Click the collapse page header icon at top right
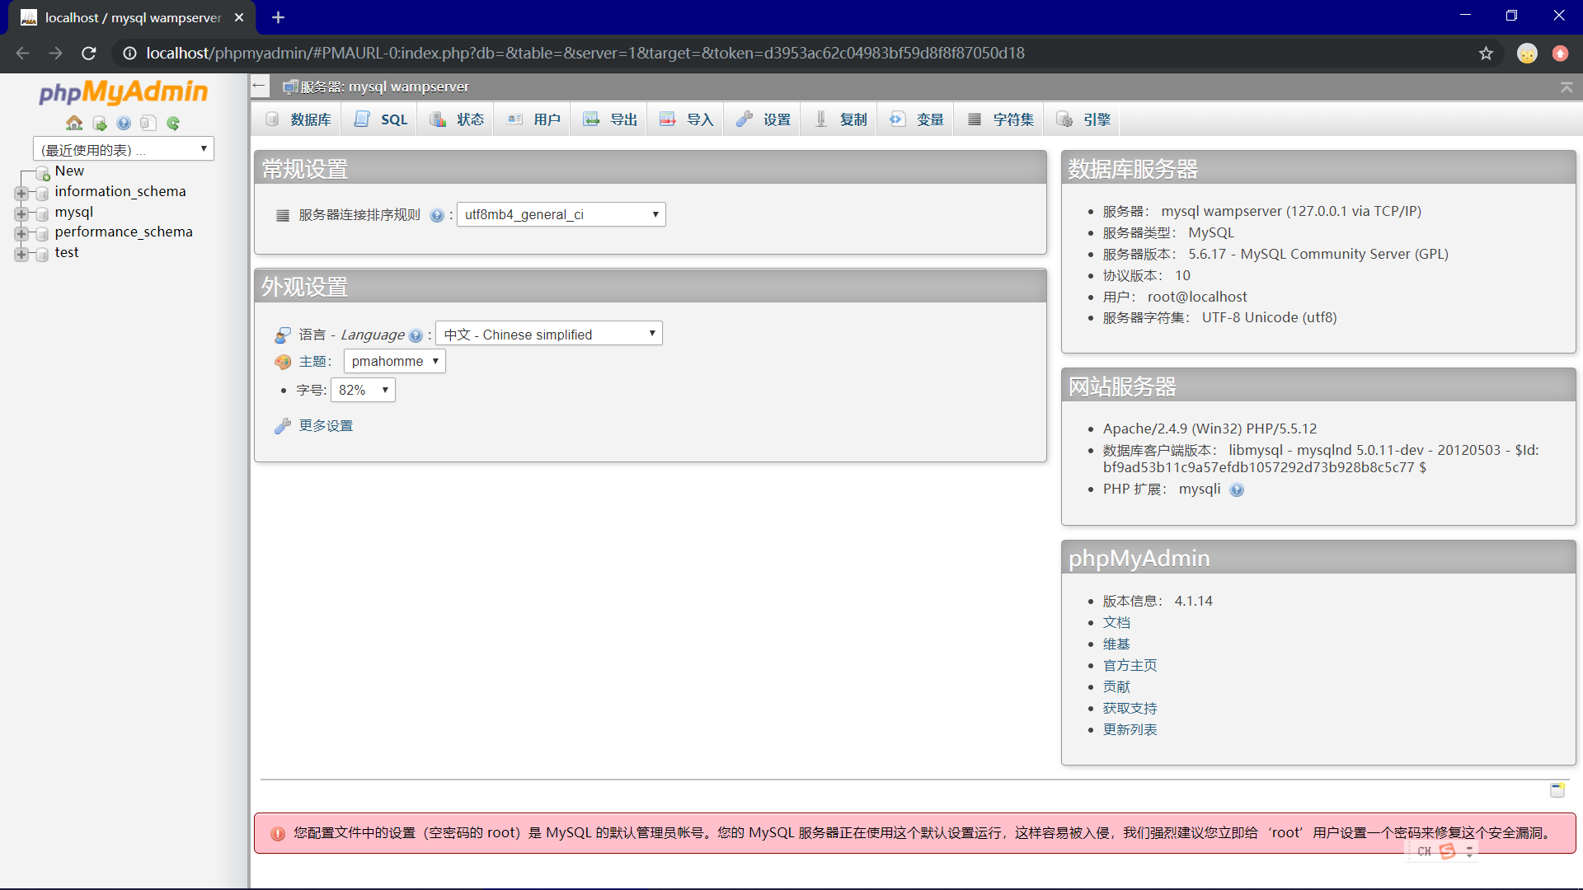1583x890 pixels. coord(1567,87)
